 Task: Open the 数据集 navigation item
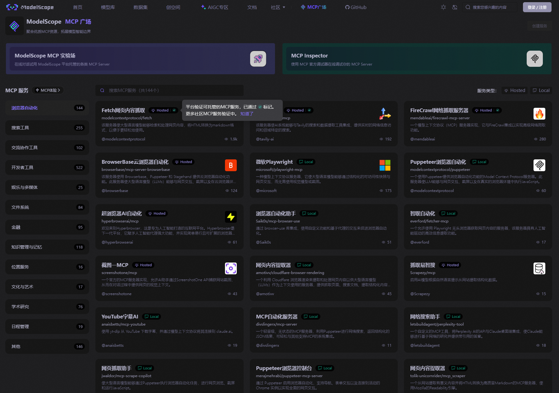coord(140,7)
